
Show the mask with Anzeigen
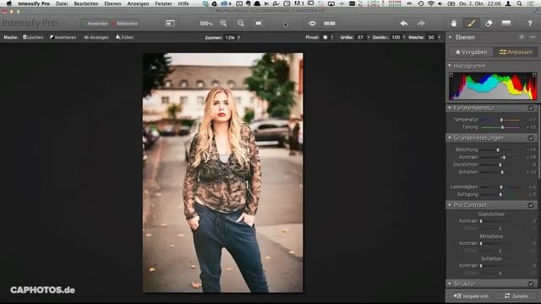96,37
